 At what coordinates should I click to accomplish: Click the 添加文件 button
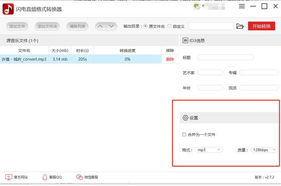click(x=17, y=26)
